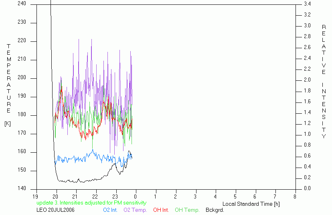Click the 'O2 Temp.' purple legend label
This screenshot has width=332, height=215.
point(135,210)
